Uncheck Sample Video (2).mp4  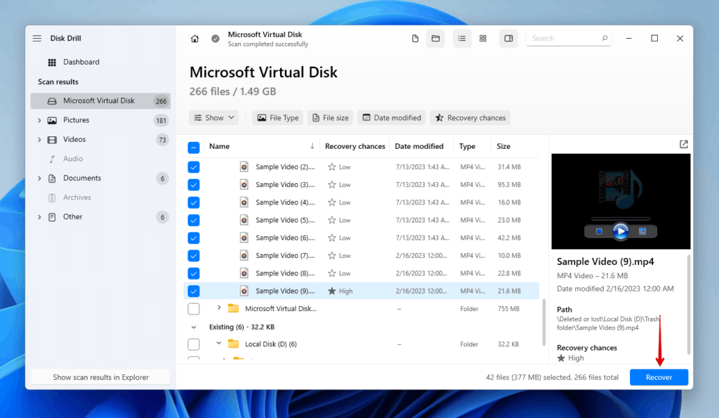coord(194,166)
